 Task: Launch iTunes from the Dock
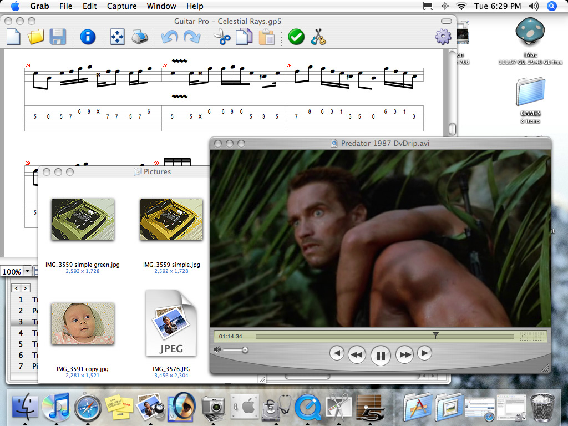click(56, 406)
